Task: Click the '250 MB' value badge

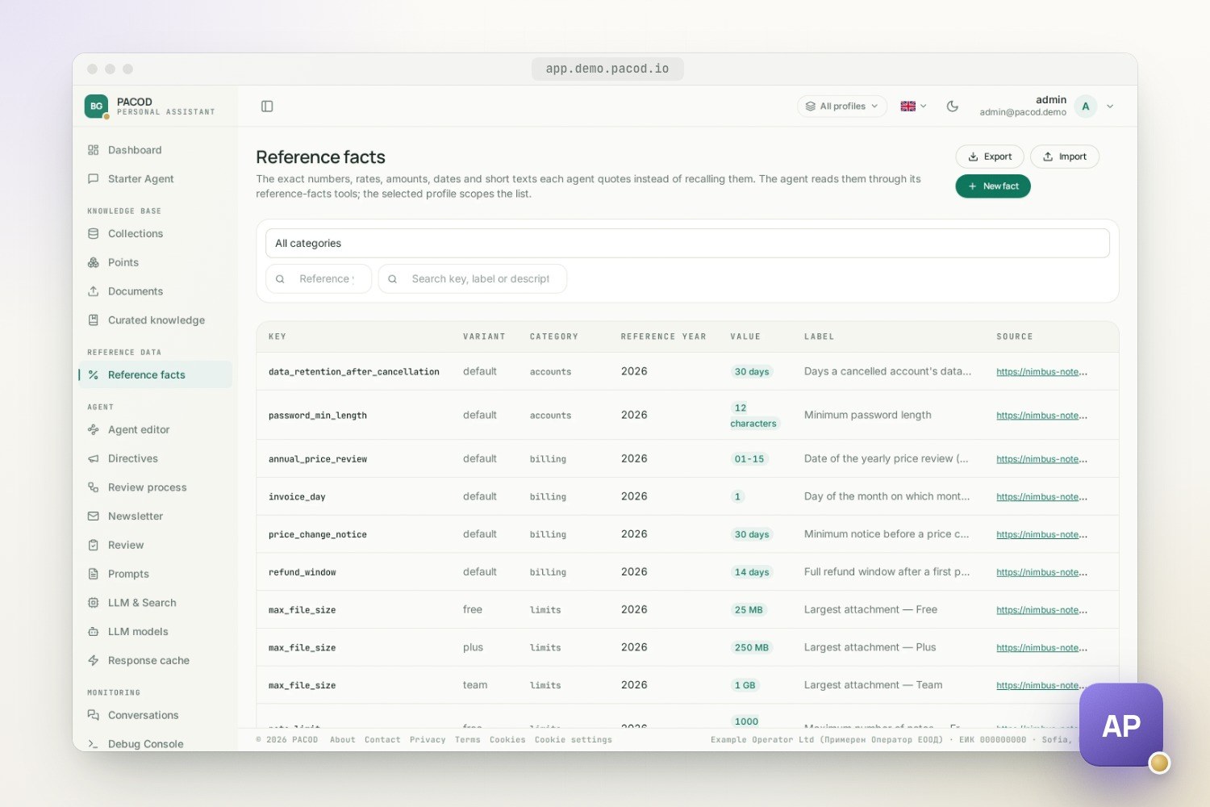Action: [751, 648]
